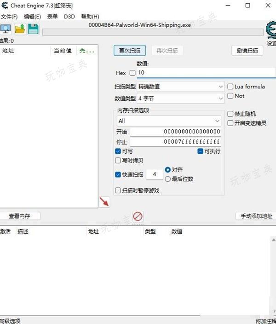The width and height of the screenshot is (276, 324).
Task: Click the 开始 start address field
Action: [175, 132]
